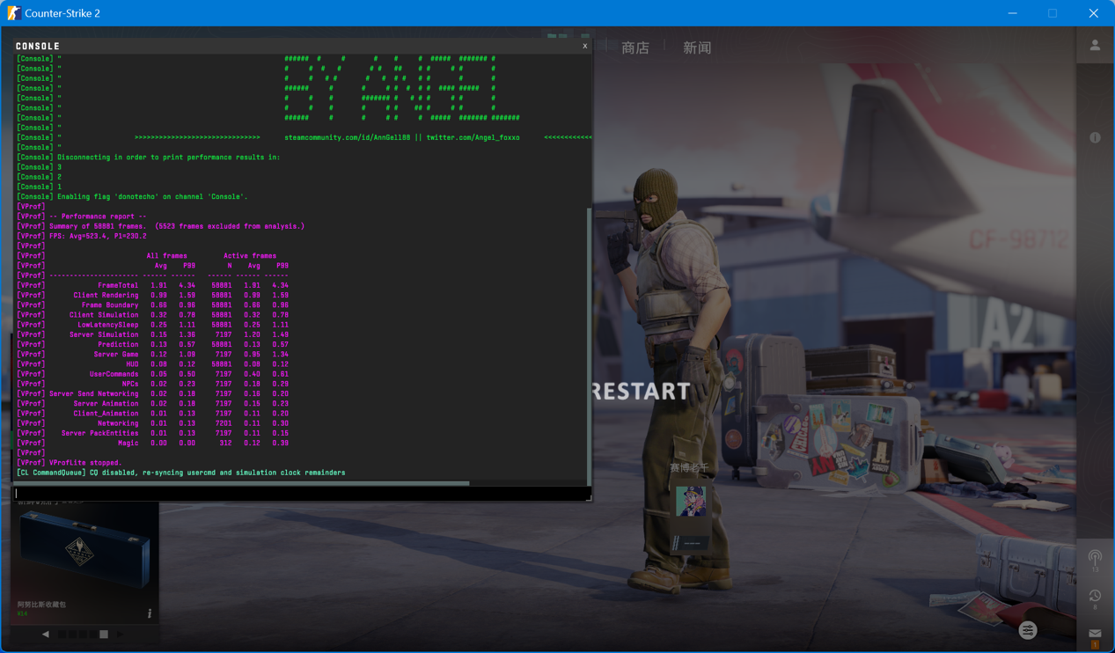Click the info circle icon in sidebar
The width and height of the screenshot is (1115, 653).
pyautogui.click(x=1095, y=137)
